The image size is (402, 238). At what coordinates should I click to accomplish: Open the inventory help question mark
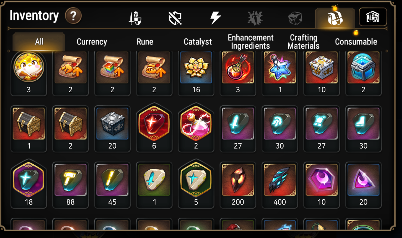coord(73,16)
